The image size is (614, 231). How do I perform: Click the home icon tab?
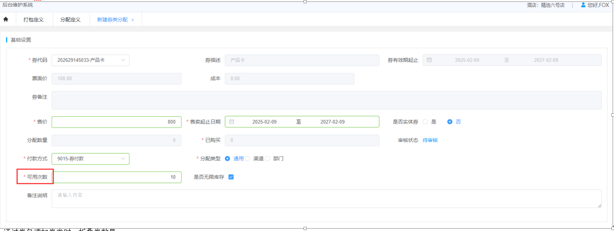coord(6,20)
